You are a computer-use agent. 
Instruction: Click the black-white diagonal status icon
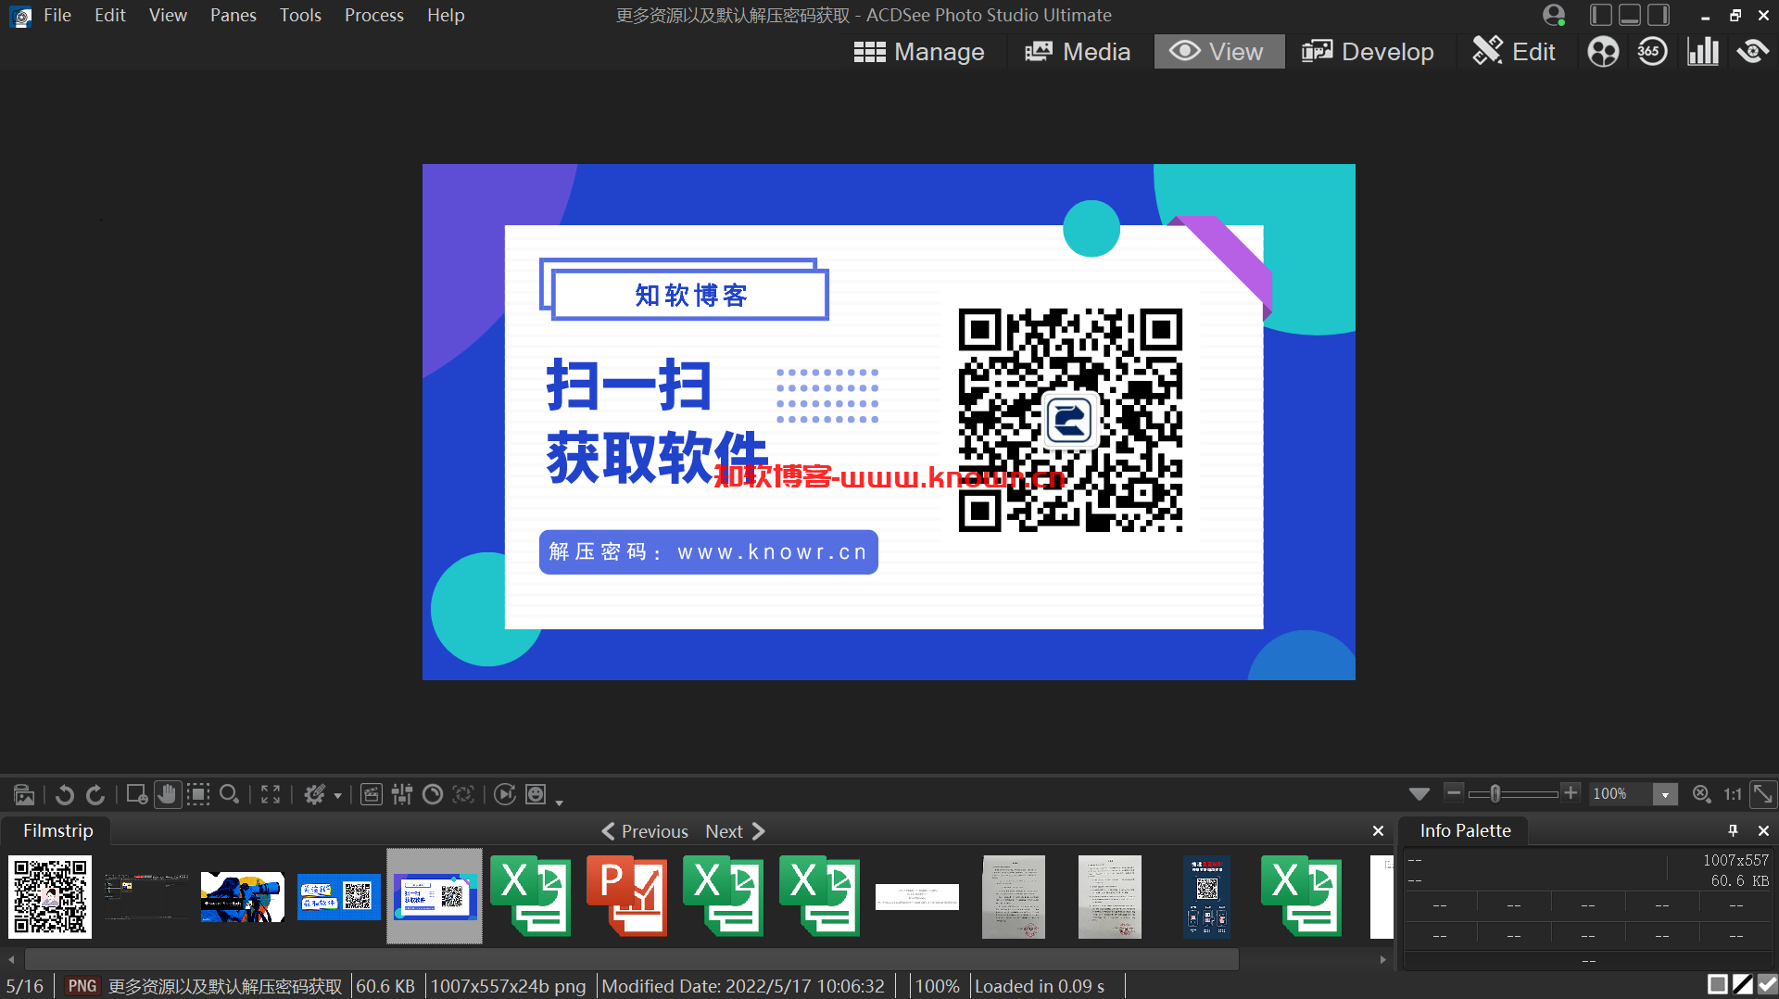pyautogui.click(x=1743, y=985)
